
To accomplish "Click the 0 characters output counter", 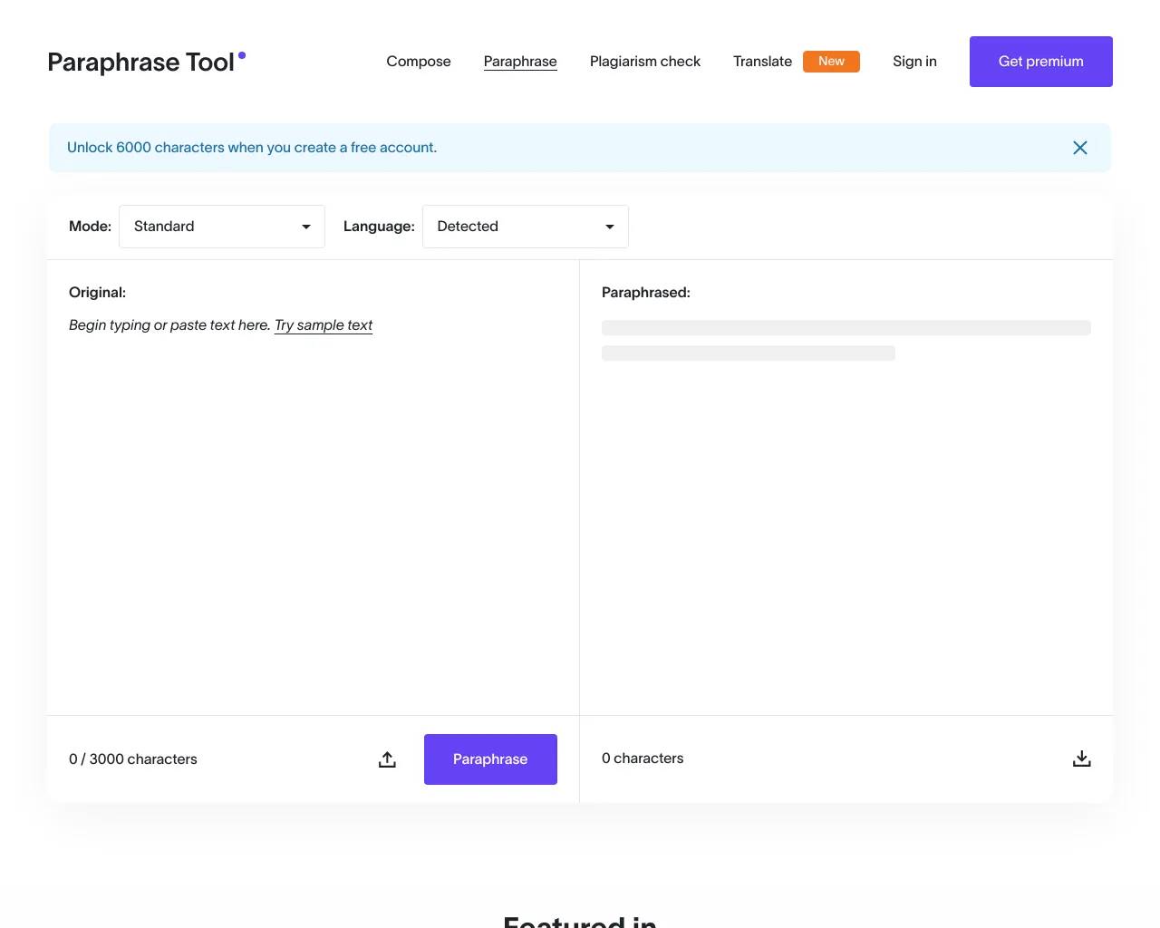I will coord(643,759).
